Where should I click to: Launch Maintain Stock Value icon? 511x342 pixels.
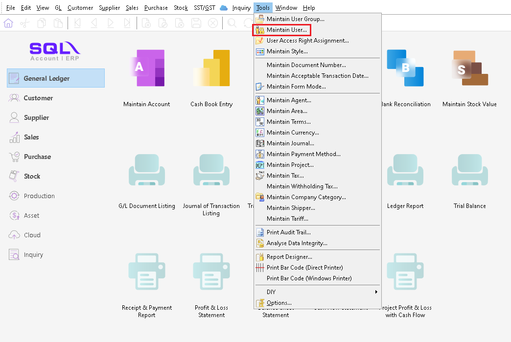[469, 68]
